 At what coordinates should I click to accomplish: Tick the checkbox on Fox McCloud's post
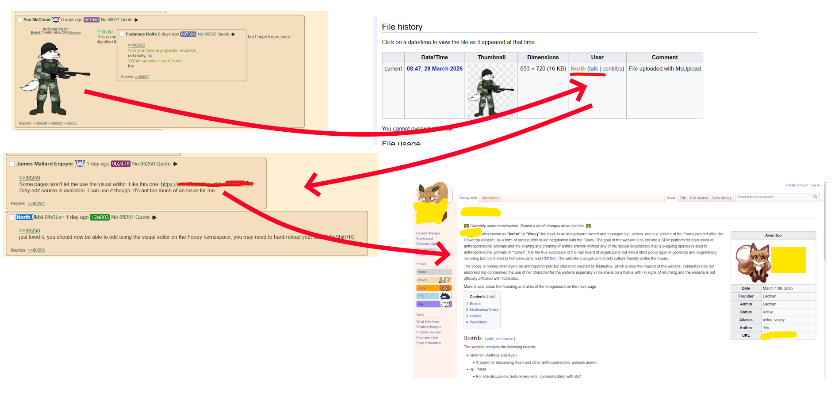point(20,20)
